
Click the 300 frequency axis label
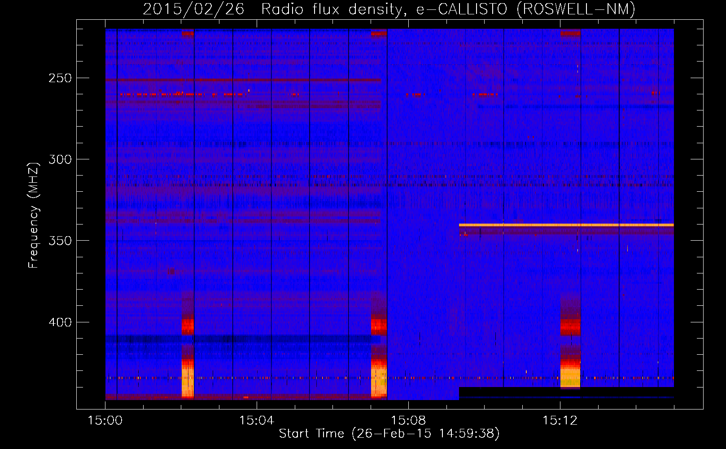pyautogui.click(x=60, y=159)
